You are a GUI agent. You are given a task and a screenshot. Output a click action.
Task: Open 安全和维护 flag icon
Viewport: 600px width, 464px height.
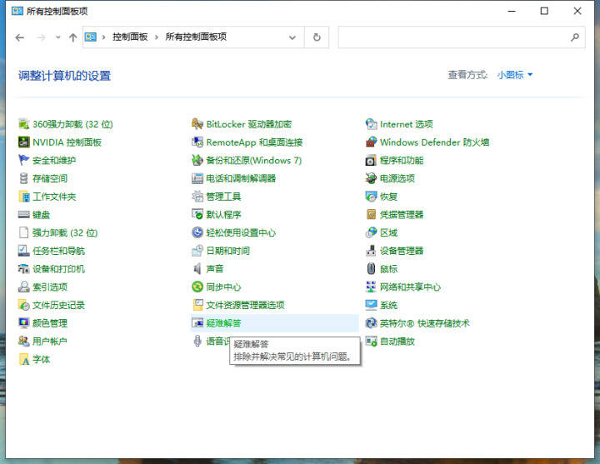pyautogui.click(x=23, y=160)
